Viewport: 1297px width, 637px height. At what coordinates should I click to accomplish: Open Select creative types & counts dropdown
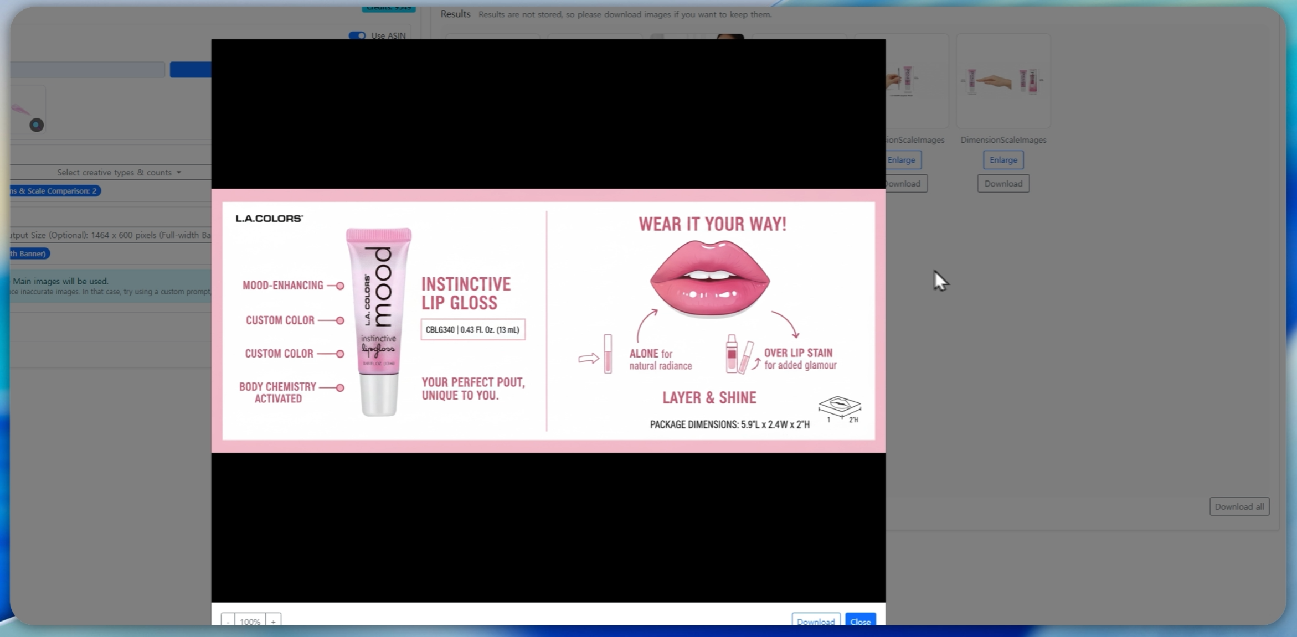(119, 173)
